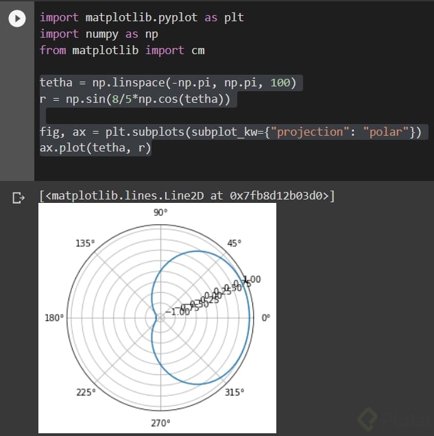The height and width of the screenshot is (436, 434).
Task: Click the 270° label on the plot
Action: (x=160, y=423)
